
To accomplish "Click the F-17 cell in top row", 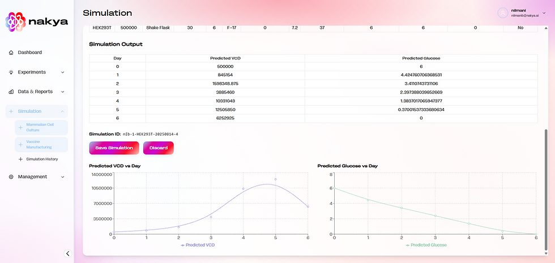I will click(x=232, y=28).
